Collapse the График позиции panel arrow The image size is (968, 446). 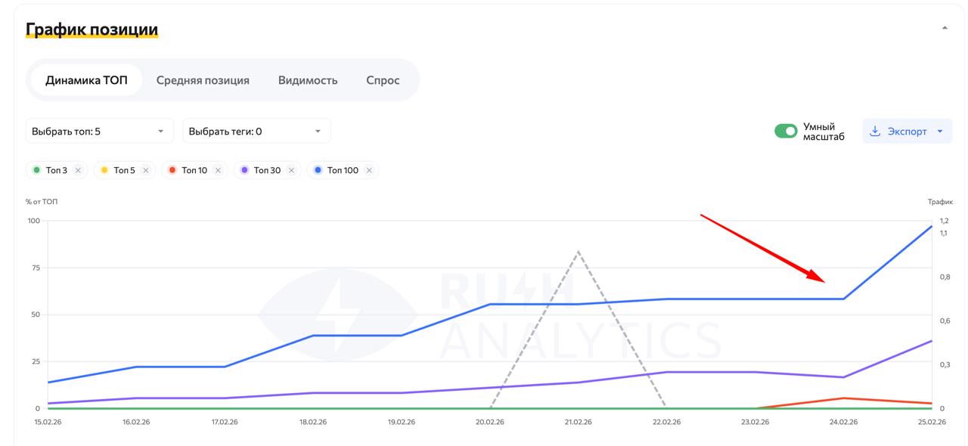click(x=945, y=28)
